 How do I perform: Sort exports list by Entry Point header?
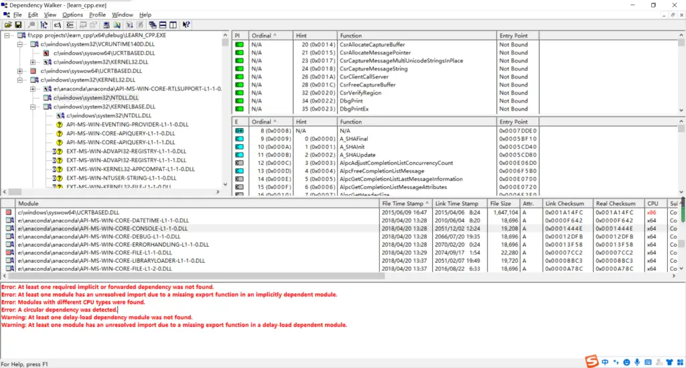(x=518, y=121)
